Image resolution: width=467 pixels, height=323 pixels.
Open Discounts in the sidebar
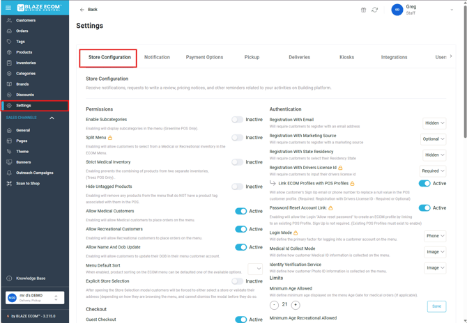click(x=25, y=95)
